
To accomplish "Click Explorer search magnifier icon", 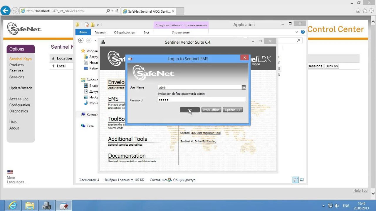I will 298,40.
